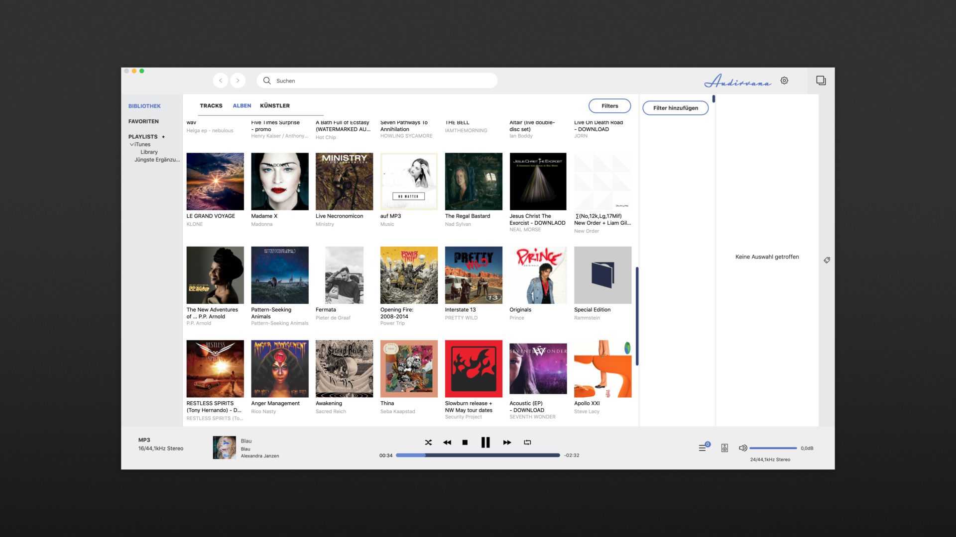Select the KÜNSTLER tab
The image size is (956, 537).
click(275, 105)
